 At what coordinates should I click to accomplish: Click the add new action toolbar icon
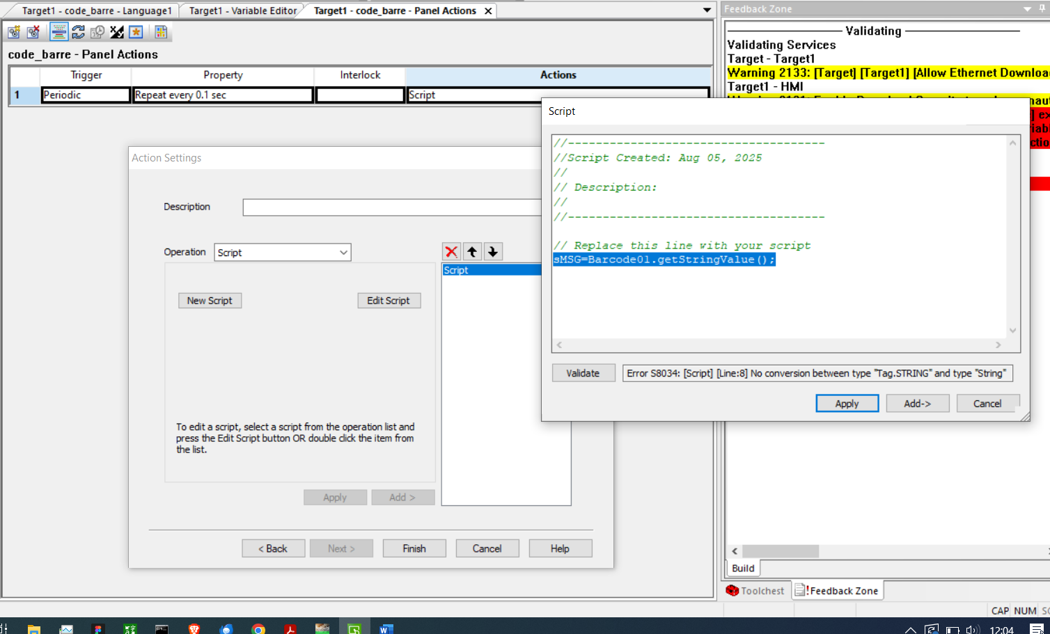point(14,32)
